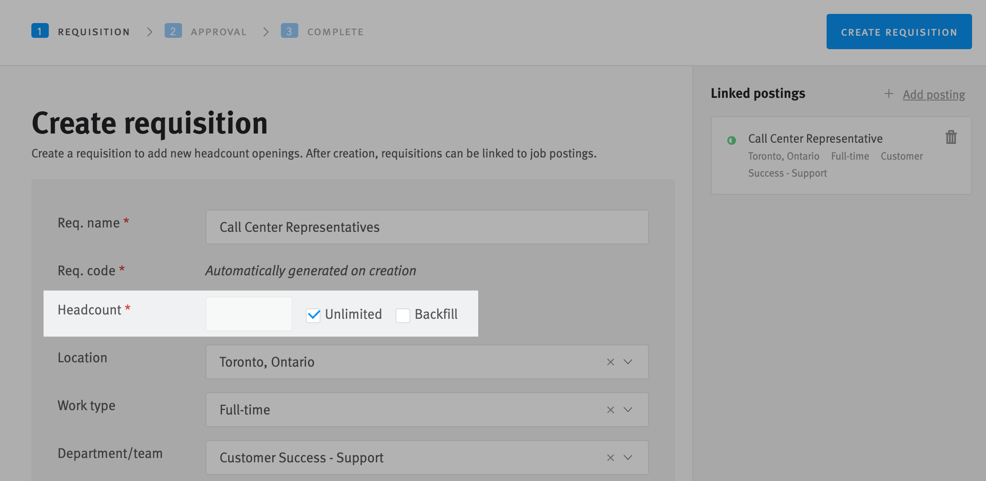Clear the Toronto, Ontario location selection
986x481 pixels.
coord(611,362)
